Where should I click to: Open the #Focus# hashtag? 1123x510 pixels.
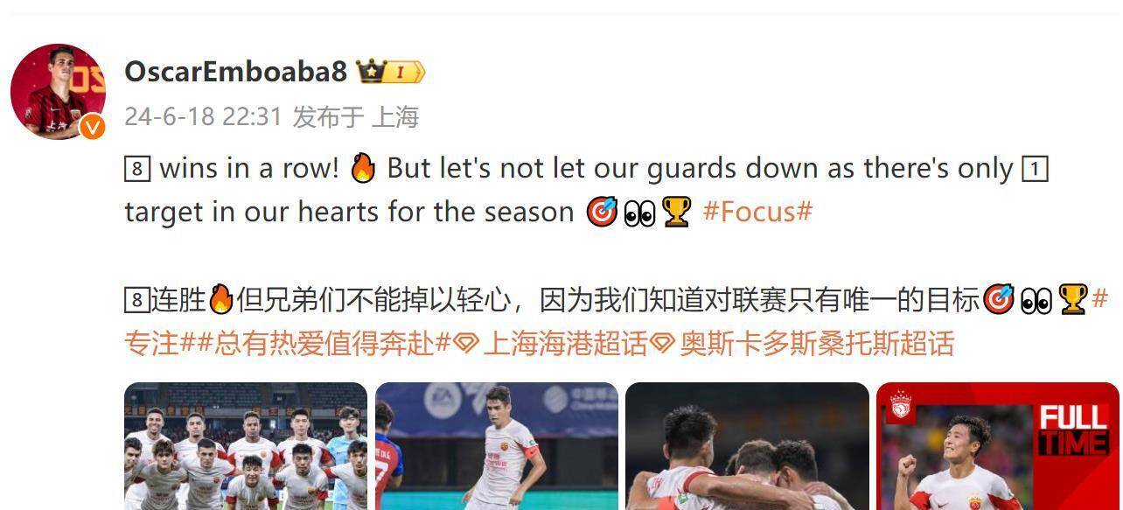click(757, 212)
